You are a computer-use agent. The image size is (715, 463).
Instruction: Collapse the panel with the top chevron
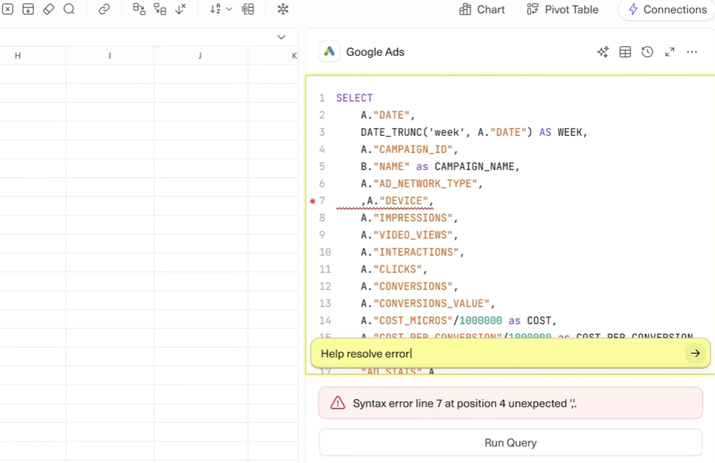[x=281, y=37]
